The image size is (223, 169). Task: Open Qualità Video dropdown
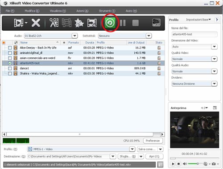[214, 59]
